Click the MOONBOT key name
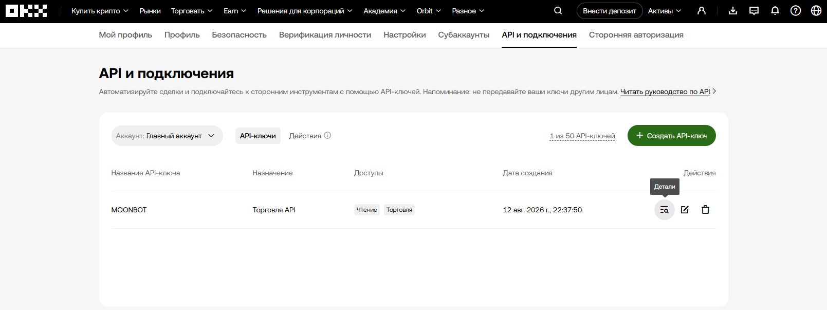Image resolution: width=827 pixels, height=310 pixels. click(x=129, y=210)
